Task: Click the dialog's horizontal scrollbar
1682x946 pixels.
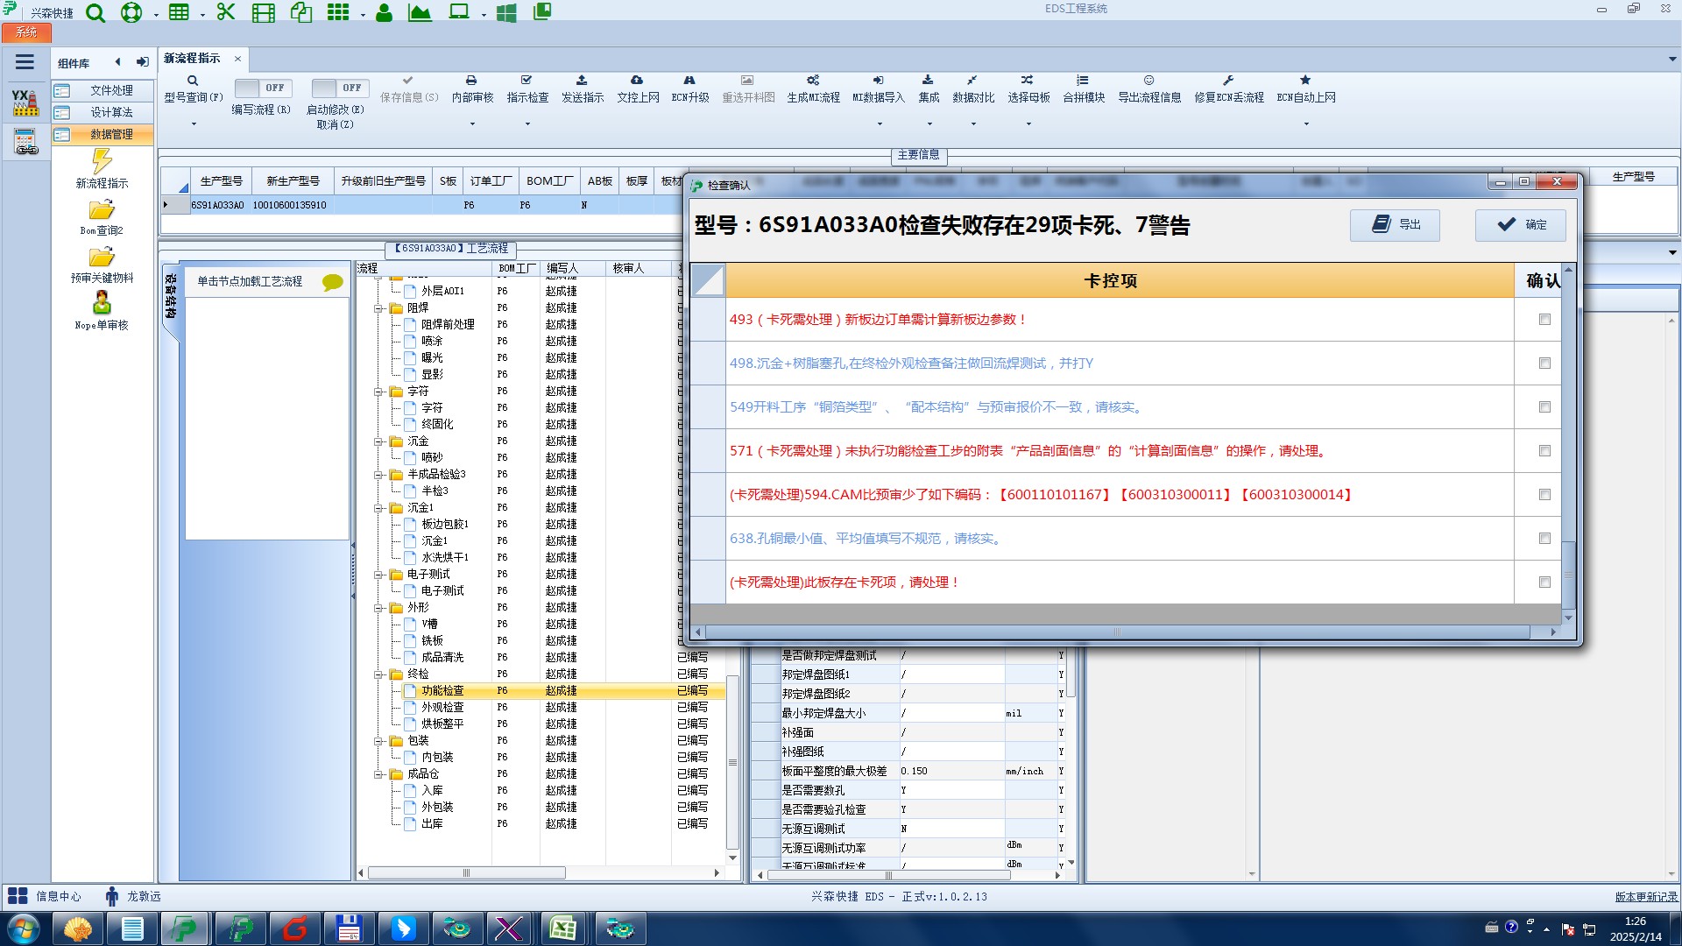Action: click(x=1117, y=632)
